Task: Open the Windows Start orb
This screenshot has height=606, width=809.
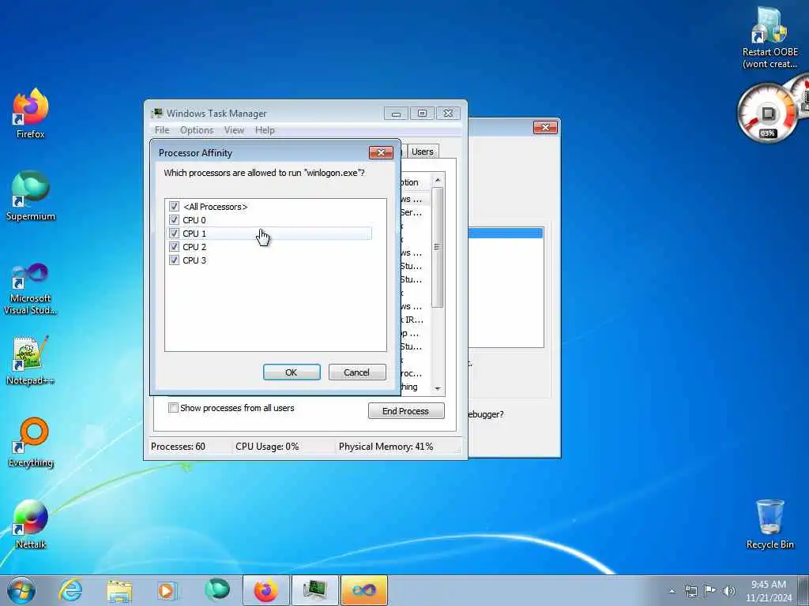Action: 21,590
